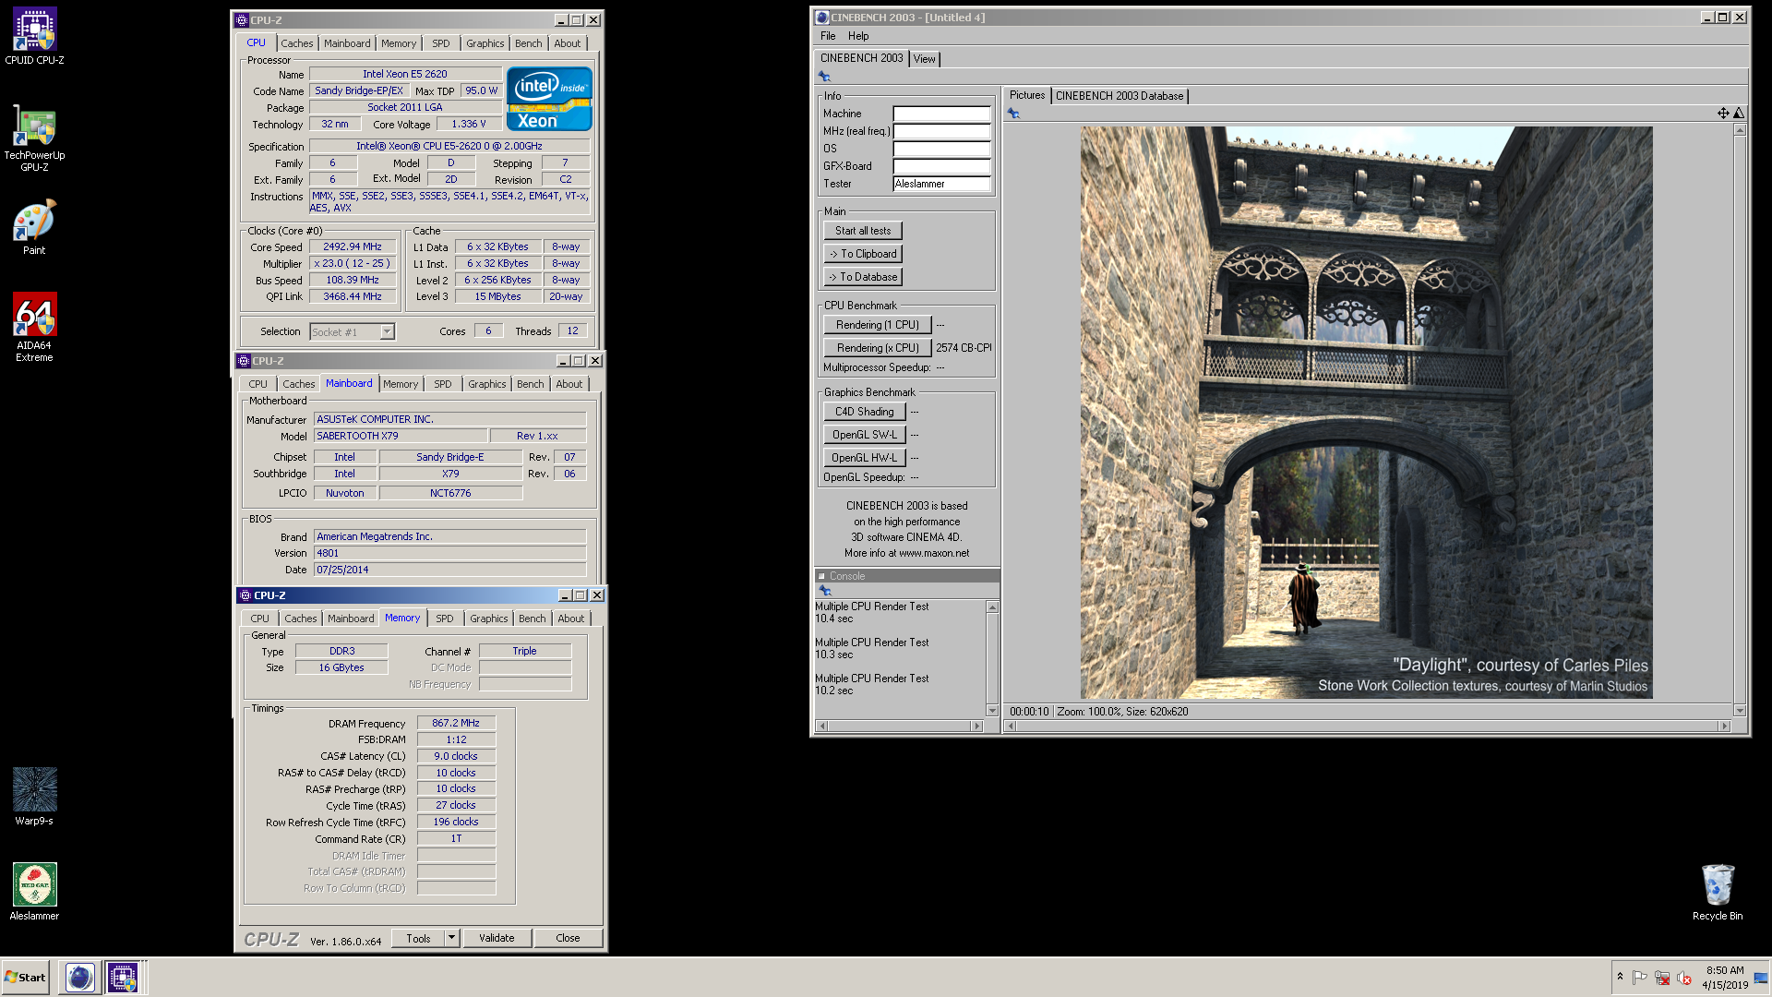The image size is (1772, 997).
Task: Open the TechPowerUp GPU-Z desktop shortcut
Action: coord(34,138)
